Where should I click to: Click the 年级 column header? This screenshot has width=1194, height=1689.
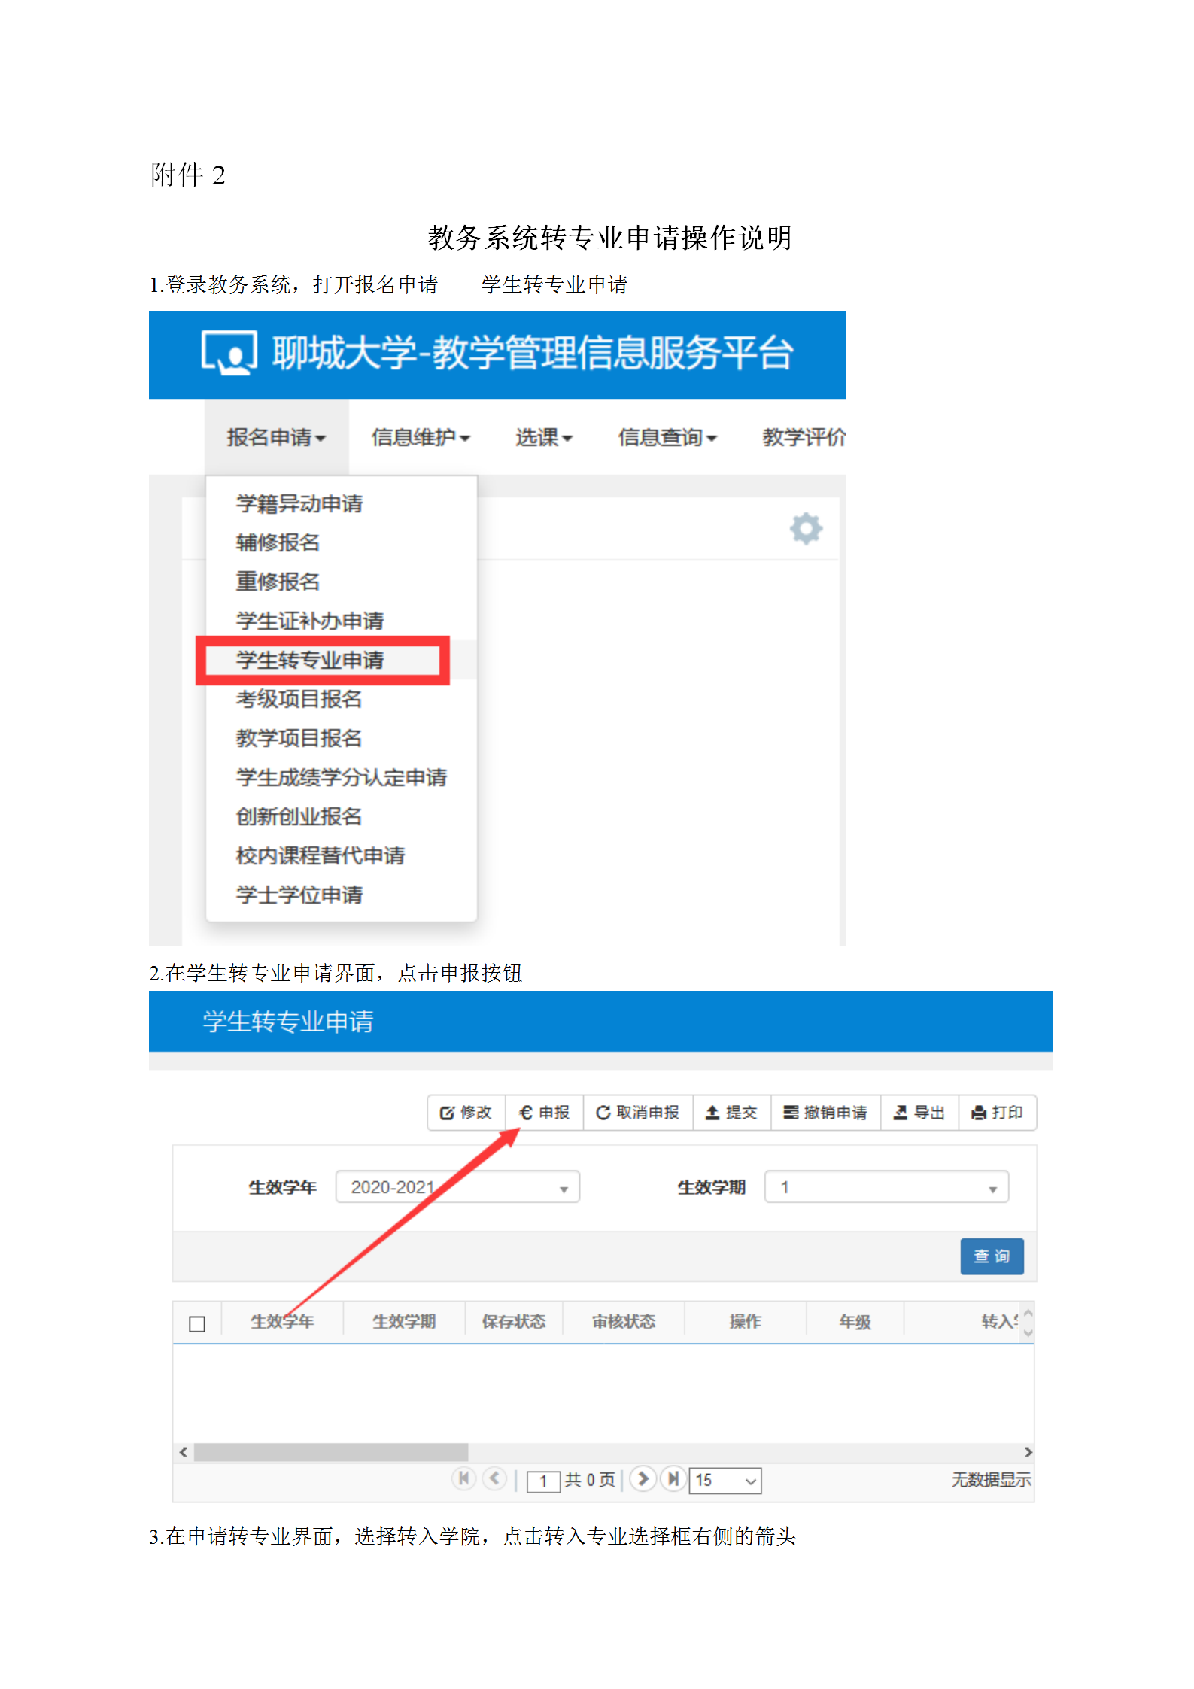[x=855, y=1322]
